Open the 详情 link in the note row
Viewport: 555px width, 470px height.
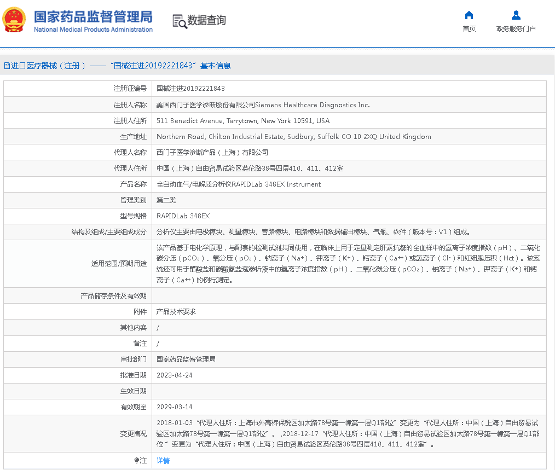[163, 461]
